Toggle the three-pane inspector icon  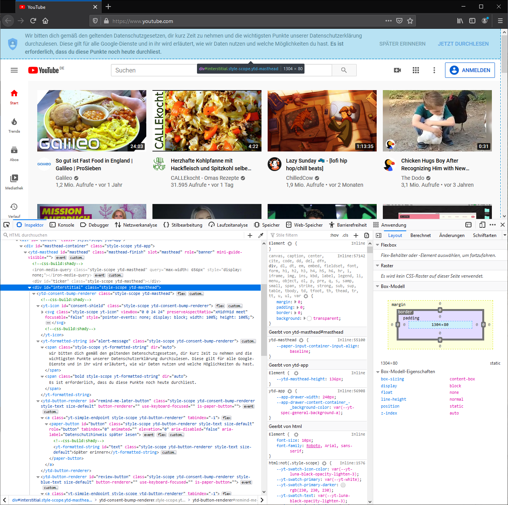379,235
